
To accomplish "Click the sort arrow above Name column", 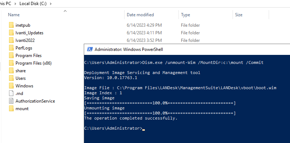I will pos(65,11).
